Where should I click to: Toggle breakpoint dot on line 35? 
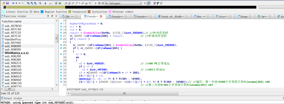coord(61,79)
